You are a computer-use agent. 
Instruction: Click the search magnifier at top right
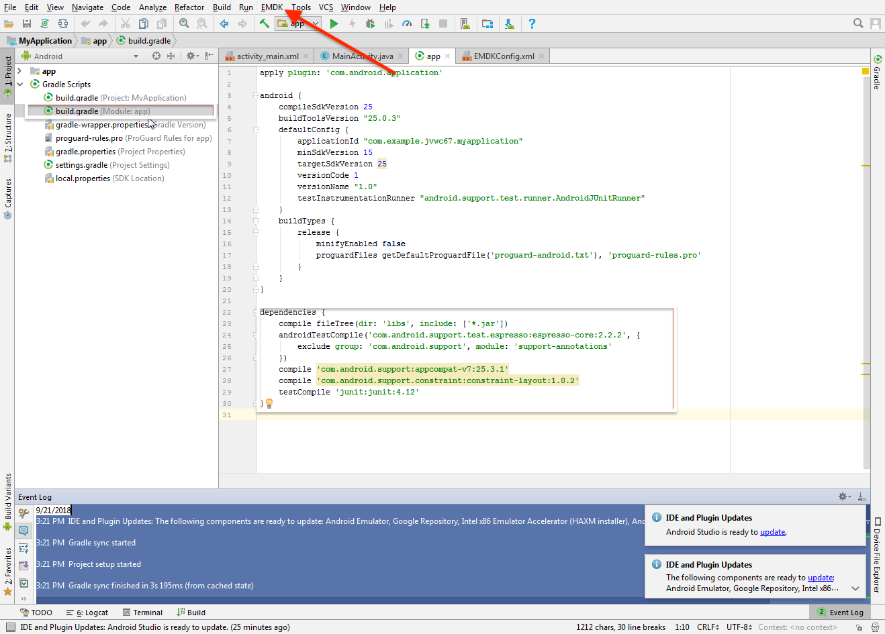[858, 23]
